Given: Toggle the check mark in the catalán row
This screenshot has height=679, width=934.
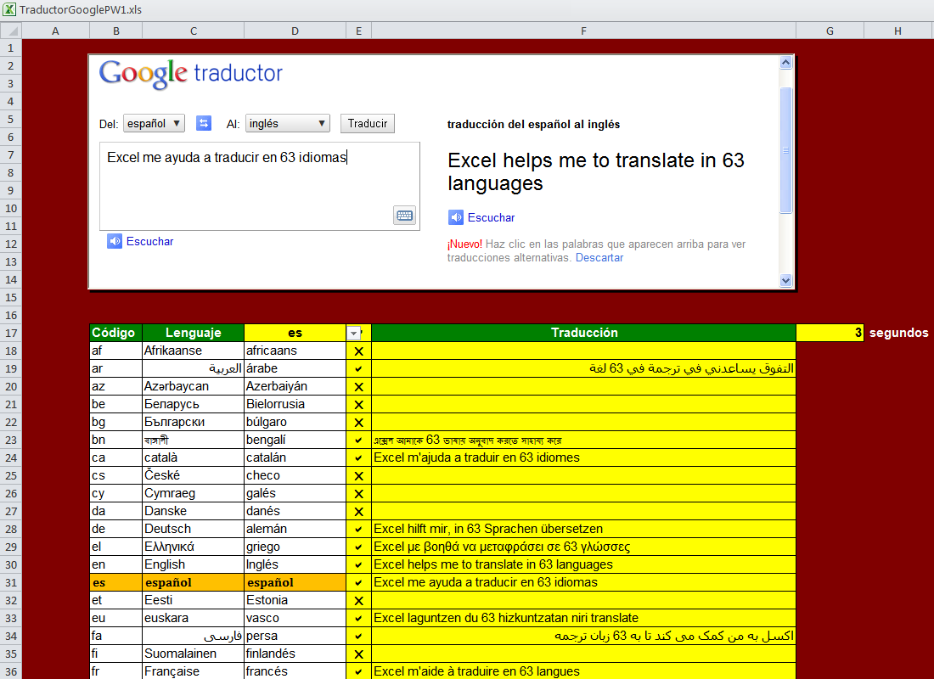Looking at the screenshot, I should click(x=358, y=458).
